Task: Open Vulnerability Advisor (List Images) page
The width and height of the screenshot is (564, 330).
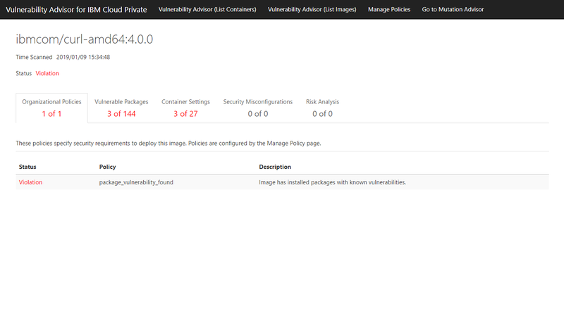Action: pos(312,10)
